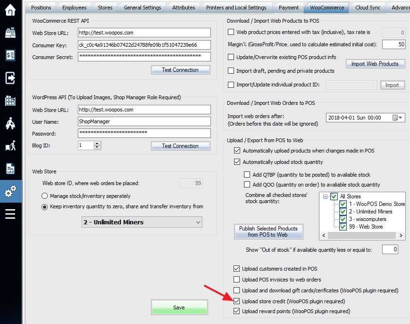Screen dimensions: 410x324
Task: Test the WordPress API connection
Action: [180, 146]
